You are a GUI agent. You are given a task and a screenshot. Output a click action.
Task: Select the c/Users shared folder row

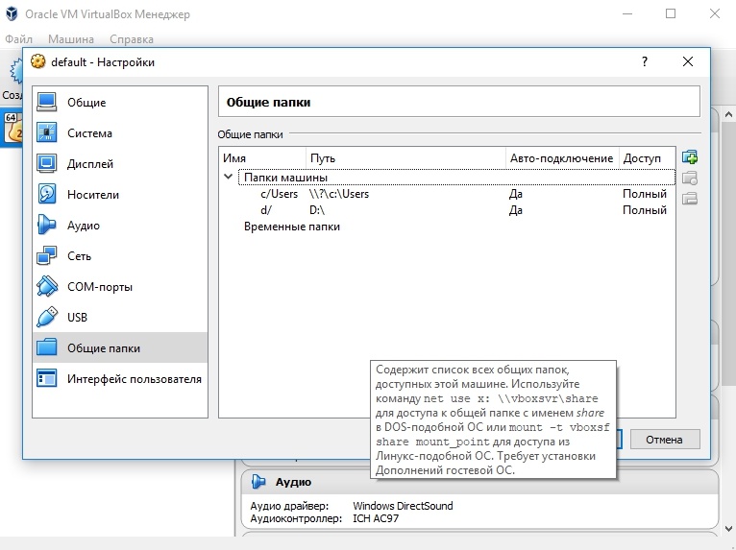click(x=447, y=194)
